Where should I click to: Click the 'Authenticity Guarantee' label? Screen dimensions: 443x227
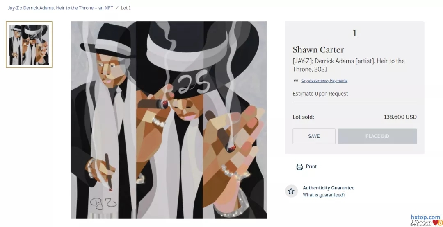coord(328,188)
